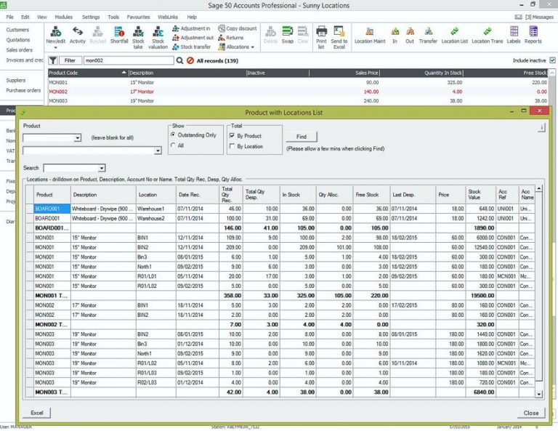Open Stock valuation tool
558x431 pixels.
point(158,37)
